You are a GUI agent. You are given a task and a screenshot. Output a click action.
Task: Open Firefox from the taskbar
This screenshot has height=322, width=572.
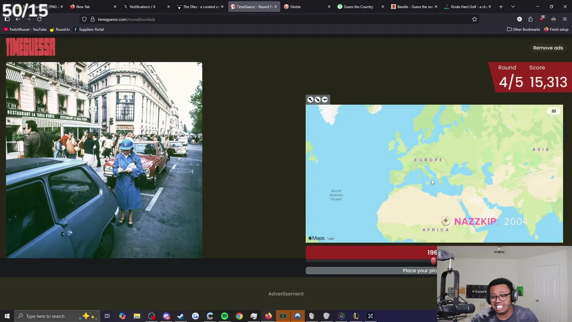point(268,316)
